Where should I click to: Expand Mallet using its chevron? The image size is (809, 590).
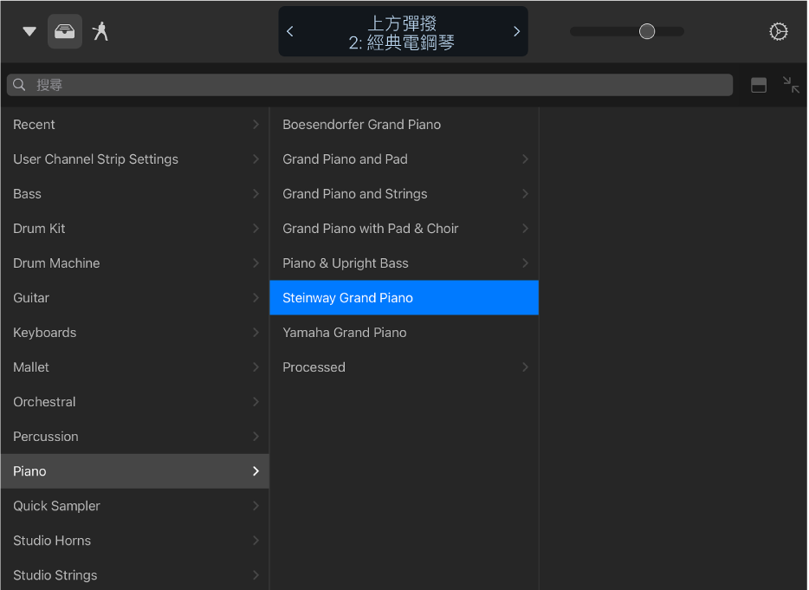[x=256, y=367]
